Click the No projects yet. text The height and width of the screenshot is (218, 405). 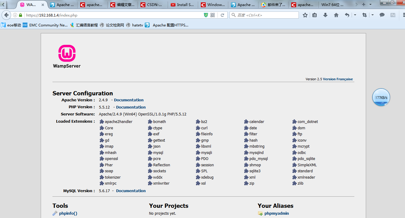163,213
